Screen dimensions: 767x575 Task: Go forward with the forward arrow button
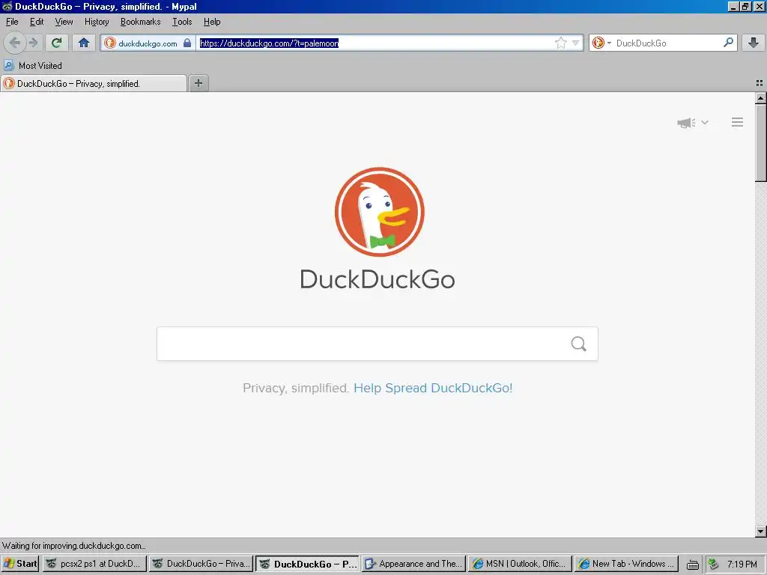pyautogui.click(x=33, y=43)
